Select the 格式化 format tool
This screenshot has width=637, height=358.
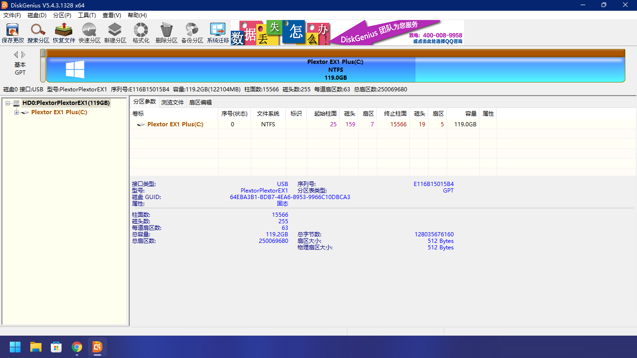pos(141,33)
